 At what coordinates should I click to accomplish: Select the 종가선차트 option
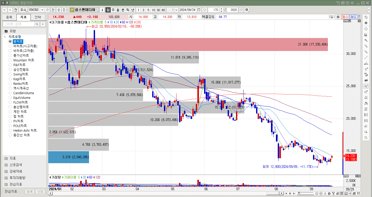coord(19,55)
